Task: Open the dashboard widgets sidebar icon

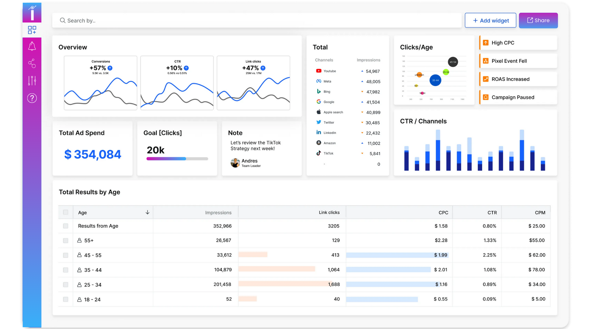Action: 32,30
